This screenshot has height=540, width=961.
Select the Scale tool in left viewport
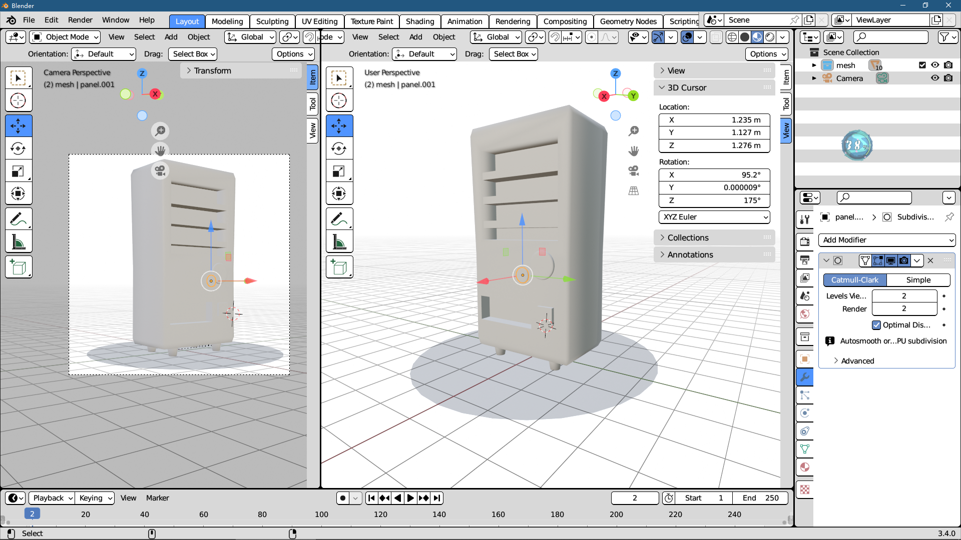pos(19,171)
